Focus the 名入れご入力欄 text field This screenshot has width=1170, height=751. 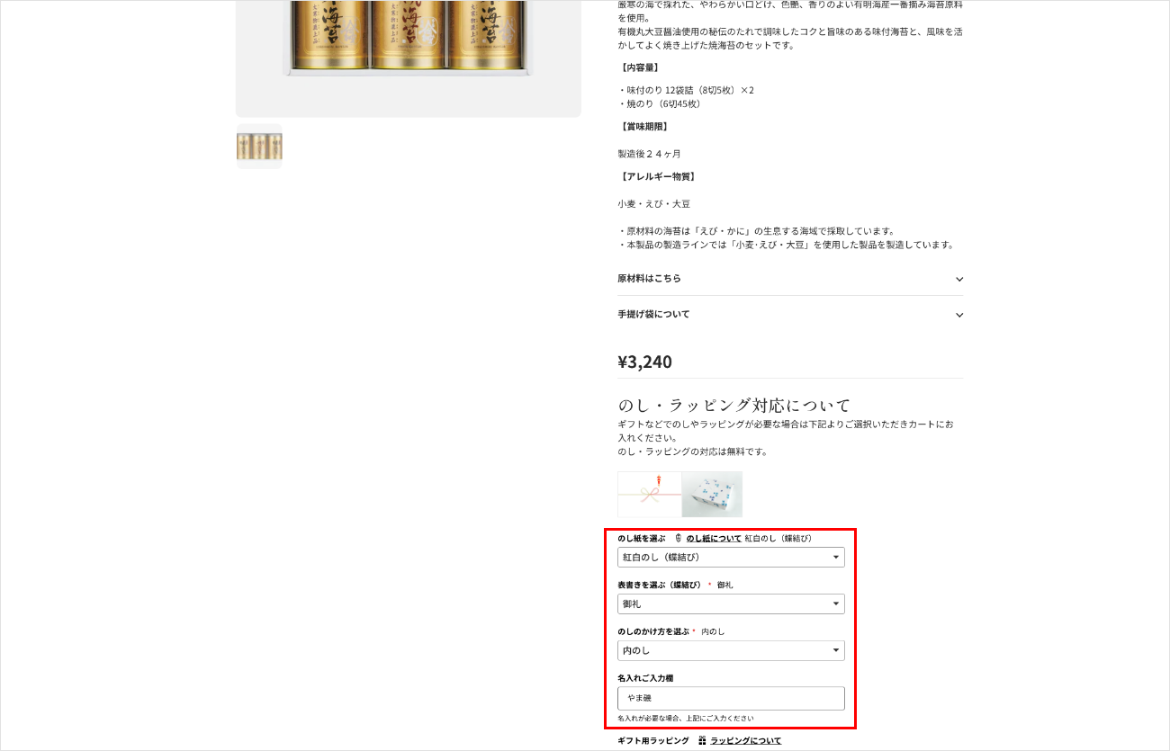click(731, 698)
